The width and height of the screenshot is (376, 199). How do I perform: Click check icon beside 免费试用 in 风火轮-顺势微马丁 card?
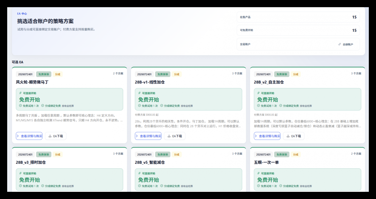(20, 106)
